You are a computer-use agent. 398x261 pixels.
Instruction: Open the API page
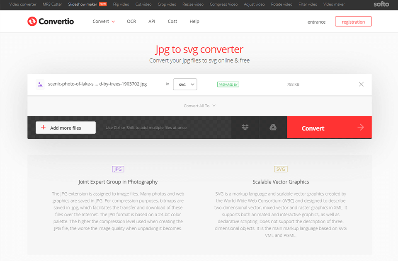click(152, 21)
